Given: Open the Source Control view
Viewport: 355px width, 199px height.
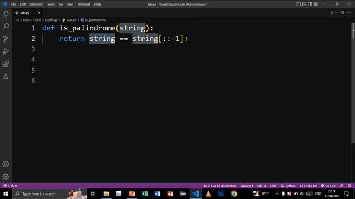Looking at the screenshot, I should 6,39.
